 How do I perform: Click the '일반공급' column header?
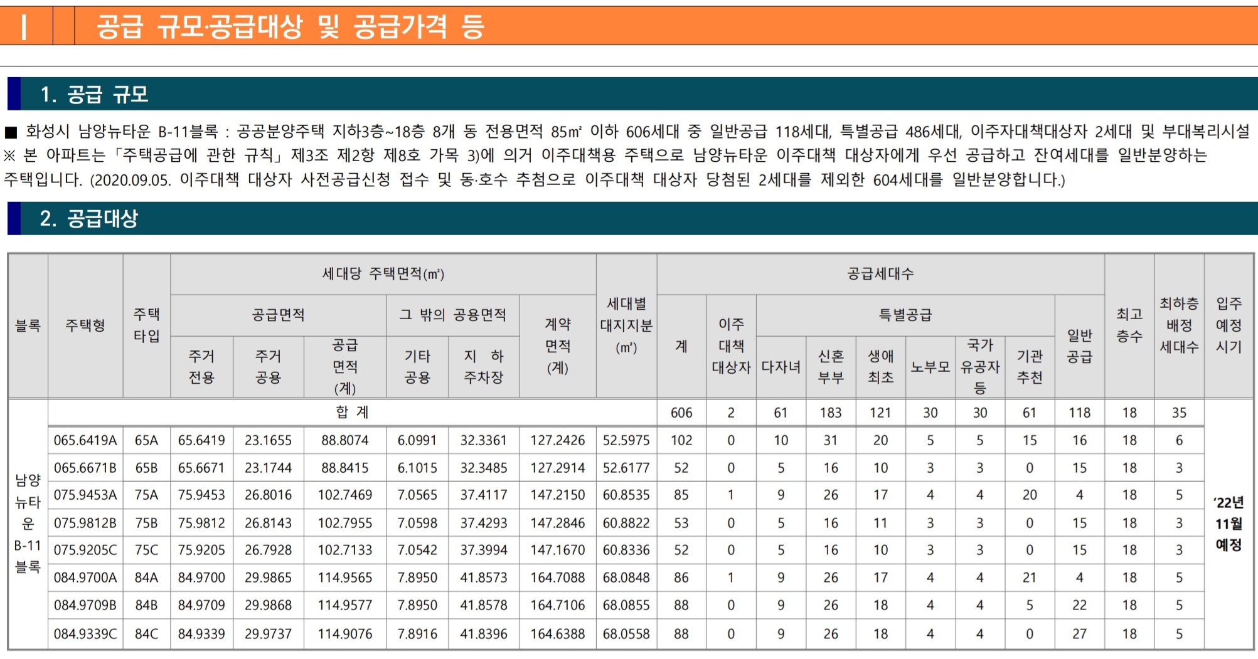tap(1080, 346)
